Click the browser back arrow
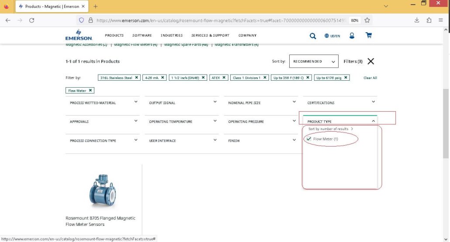450x242 pixels. pyautogui.click(x=8, y=20)
